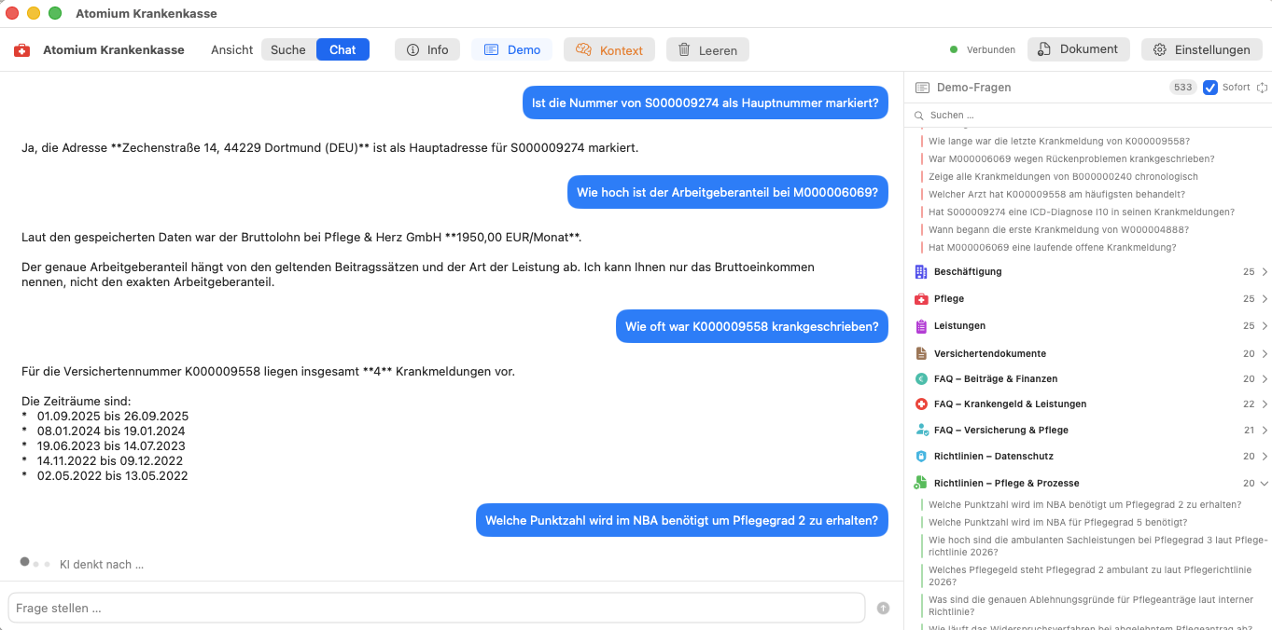
Task: Select 'Zeige alle Krankmeldungen von B000000240 chronologisch'
Action: pos(1063,177)
